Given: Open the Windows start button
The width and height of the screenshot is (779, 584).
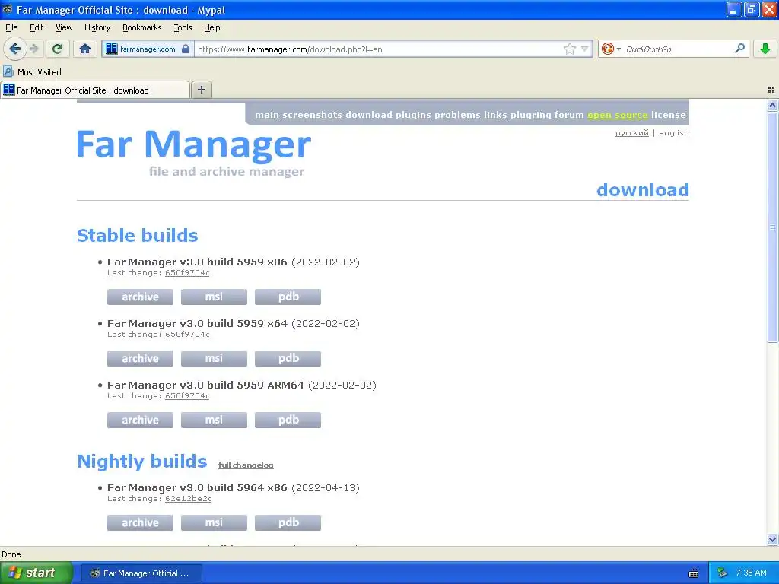Looking at the screenshot, I should [37, 573].
